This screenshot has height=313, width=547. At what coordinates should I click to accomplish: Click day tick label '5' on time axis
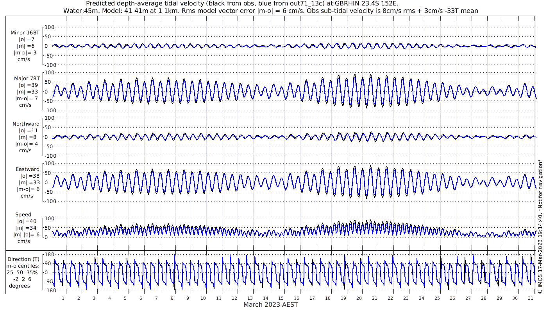[125, 298]
